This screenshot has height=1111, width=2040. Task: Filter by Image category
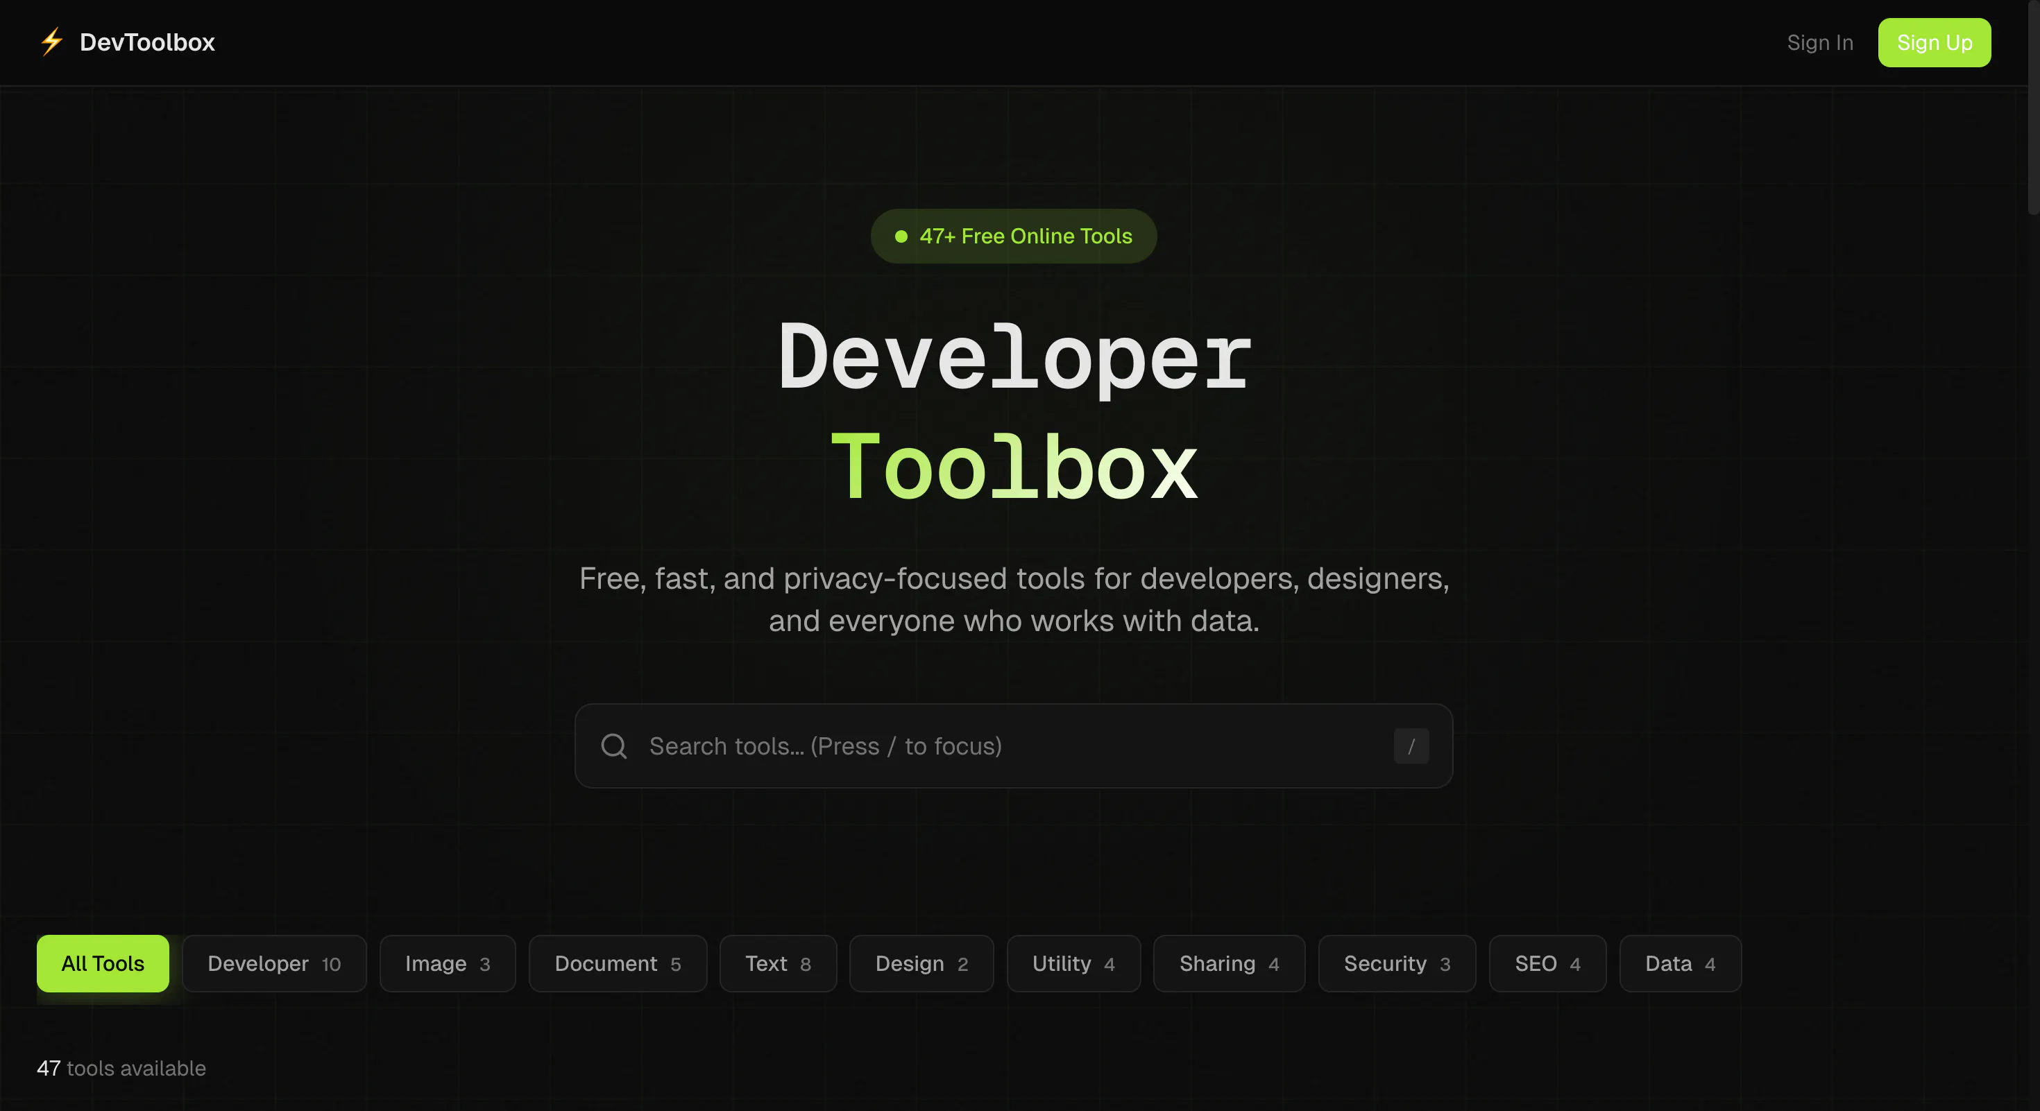(448, 963)
